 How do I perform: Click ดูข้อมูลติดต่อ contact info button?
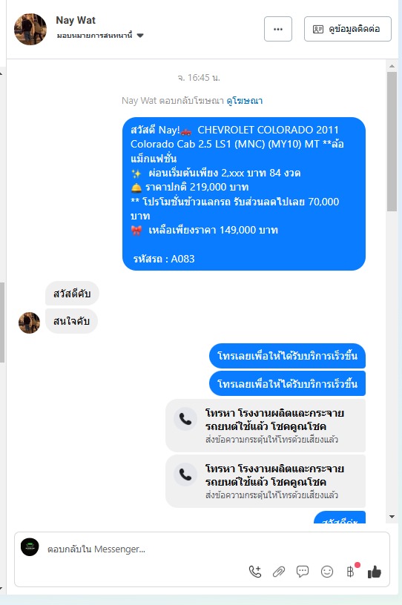tap(348, 29)
